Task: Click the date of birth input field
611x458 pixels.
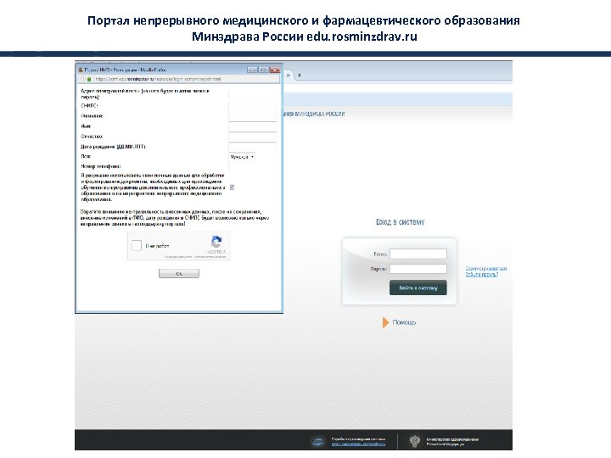Action: pyautogui.click(x=253, y=147)
